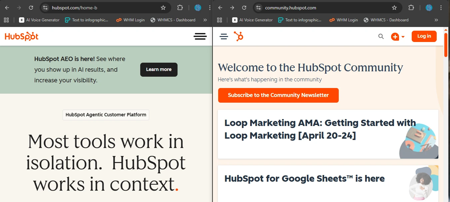Click Forward arrow in left hubspot.com window

click(19, 8)
